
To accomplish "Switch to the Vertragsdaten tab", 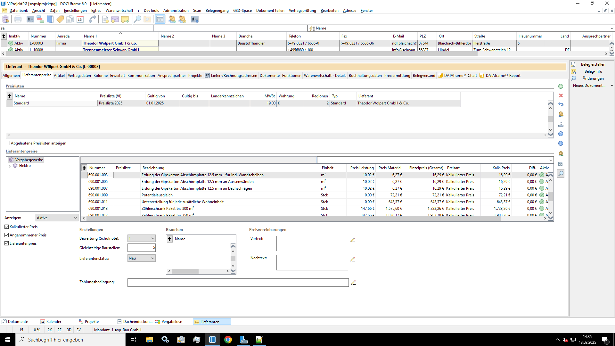I will tap(79, 76).
